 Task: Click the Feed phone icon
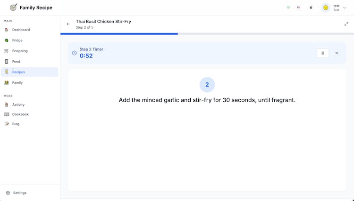7,62
